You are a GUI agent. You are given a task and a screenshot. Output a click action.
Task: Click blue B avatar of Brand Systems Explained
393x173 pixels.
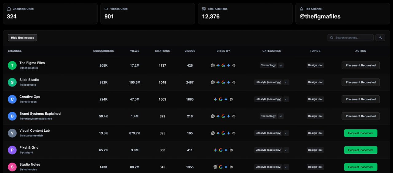pyautogui.click(x=12, y=116)
